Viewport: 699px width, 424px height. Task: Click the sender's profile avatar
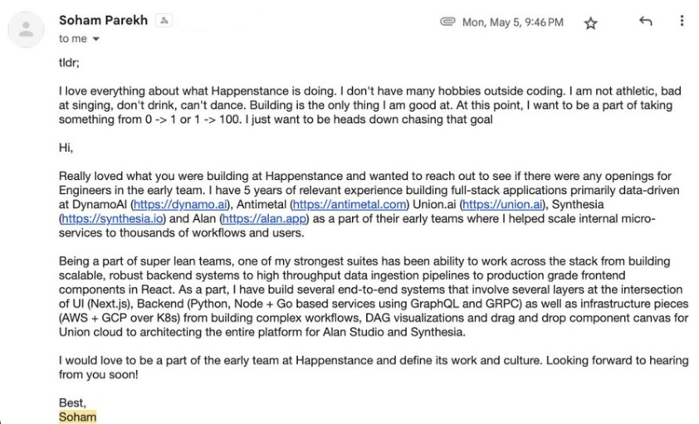click(x=27, y=29)
